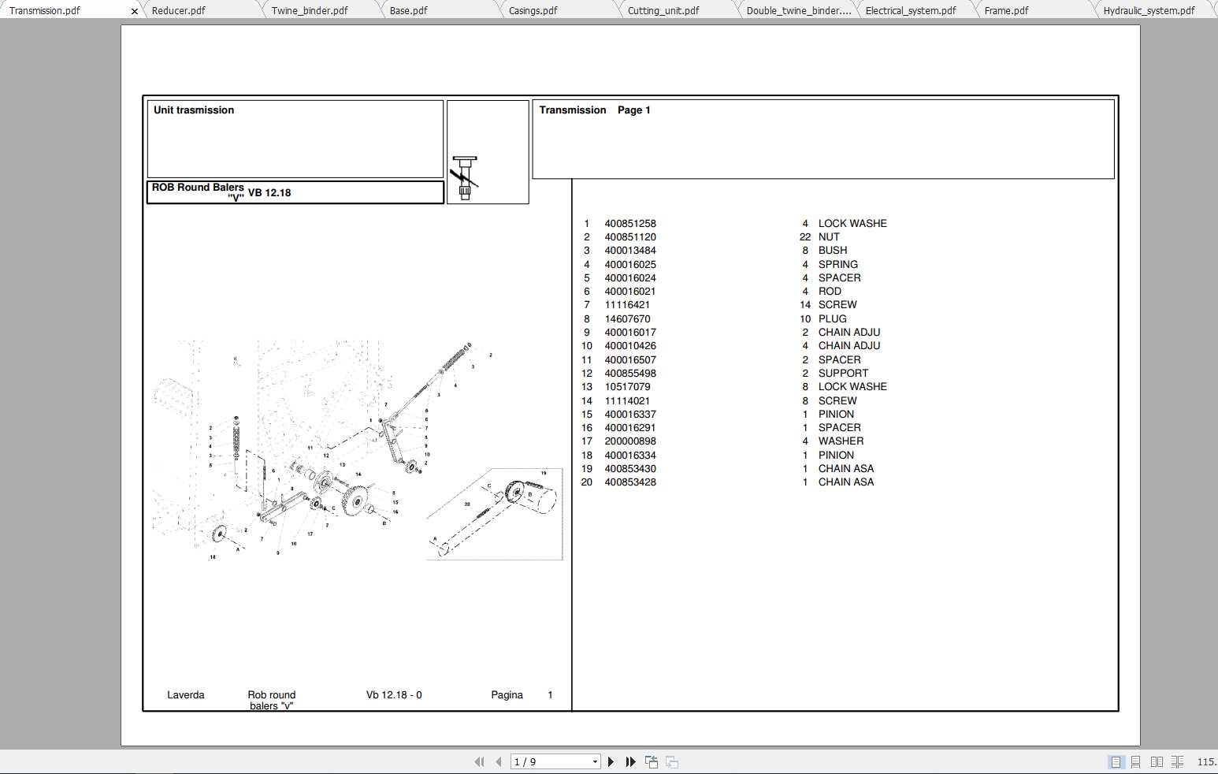Click the go-forward view history icon
The height and width of the screenshot is (774, 1218).
(x=670, y=761)
